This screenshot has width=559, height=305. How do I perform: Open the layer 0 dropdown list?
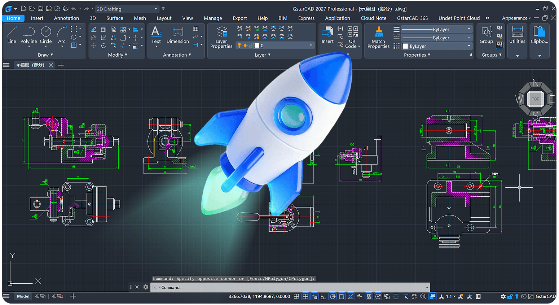pyautogui.click(x=311, y=45)
